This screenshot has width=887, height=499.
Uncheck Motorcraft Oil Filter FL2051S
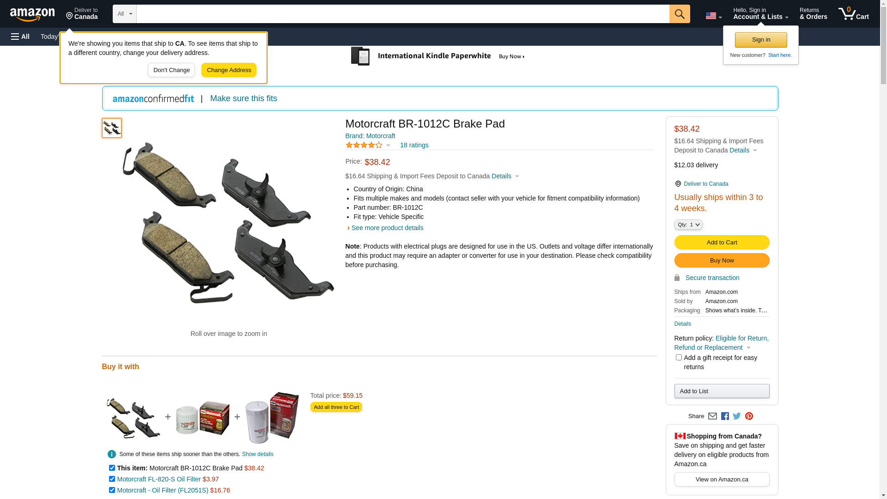pyautogui.click(x=112, y=490)
